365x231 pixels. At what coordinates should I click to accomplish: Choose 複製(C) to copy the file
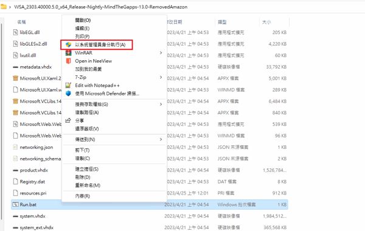pos(82,159)
